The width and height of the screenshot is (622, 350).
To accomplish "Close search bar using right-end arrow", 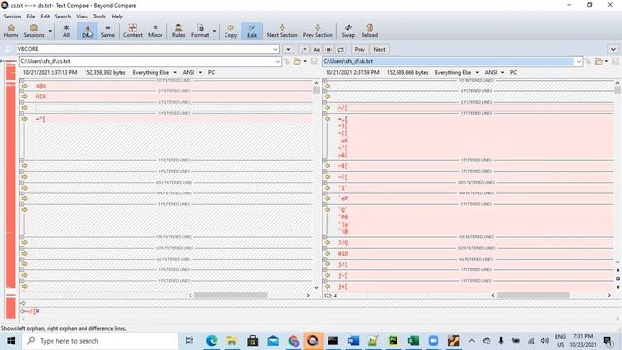I will (613, 50).
